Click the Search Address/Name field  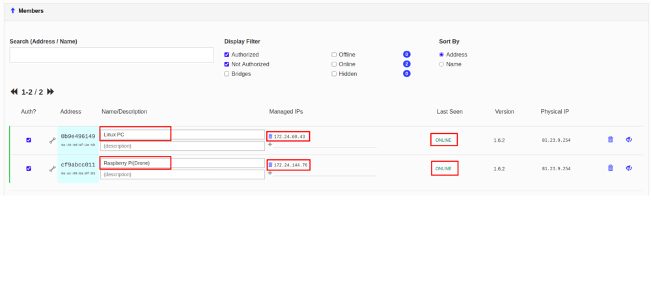[x=111, y=55]
